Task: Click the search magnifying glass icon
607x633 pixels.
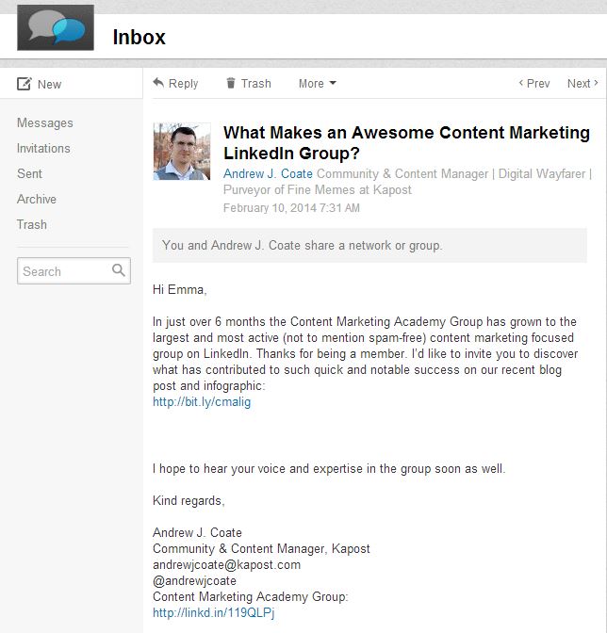Action: (x=119, y=271)
